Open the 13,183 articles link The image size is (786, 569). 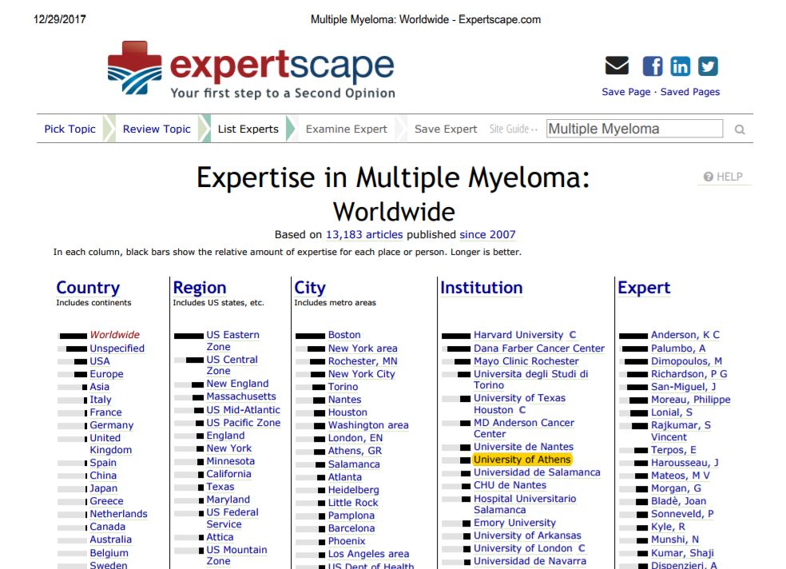point(363,235)
